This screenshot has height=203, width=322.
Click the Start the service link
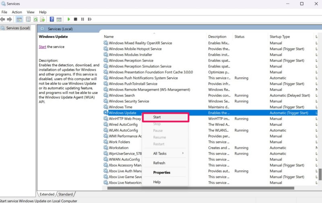[42, 47]
